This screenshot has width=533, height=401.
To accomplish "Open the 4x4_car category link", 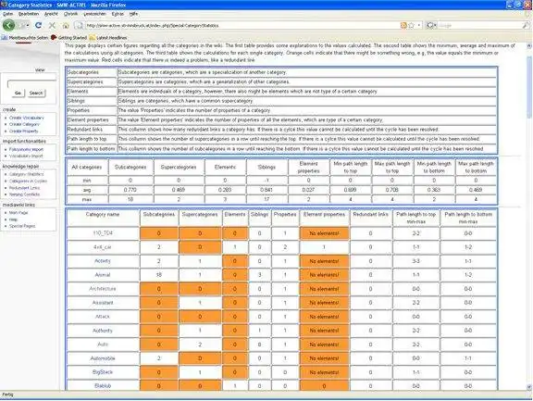I will coord(103,247).
